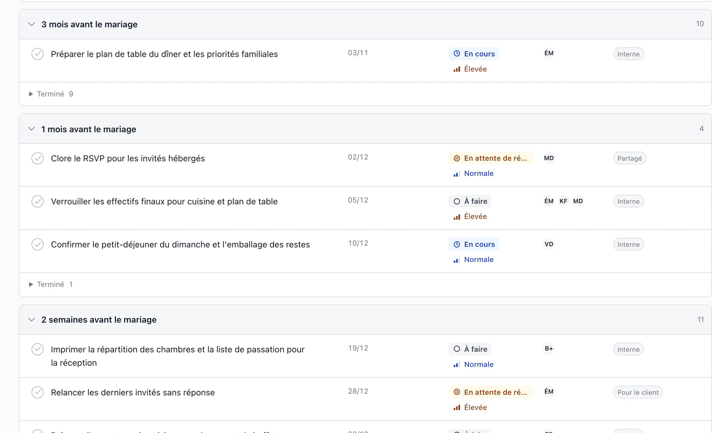This screenshot has height=433, width=712.
Task: Open task 'Clore le RSVP pour les invités hébergés'
Action: click(128, 158)
